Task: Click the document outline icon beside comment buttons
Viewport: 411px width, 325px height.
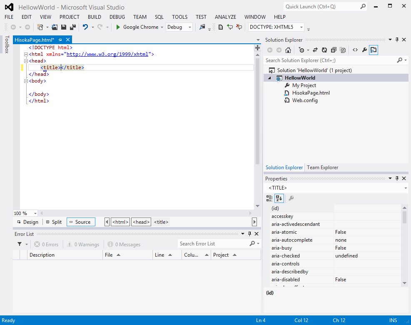Action: pos(221,27)
